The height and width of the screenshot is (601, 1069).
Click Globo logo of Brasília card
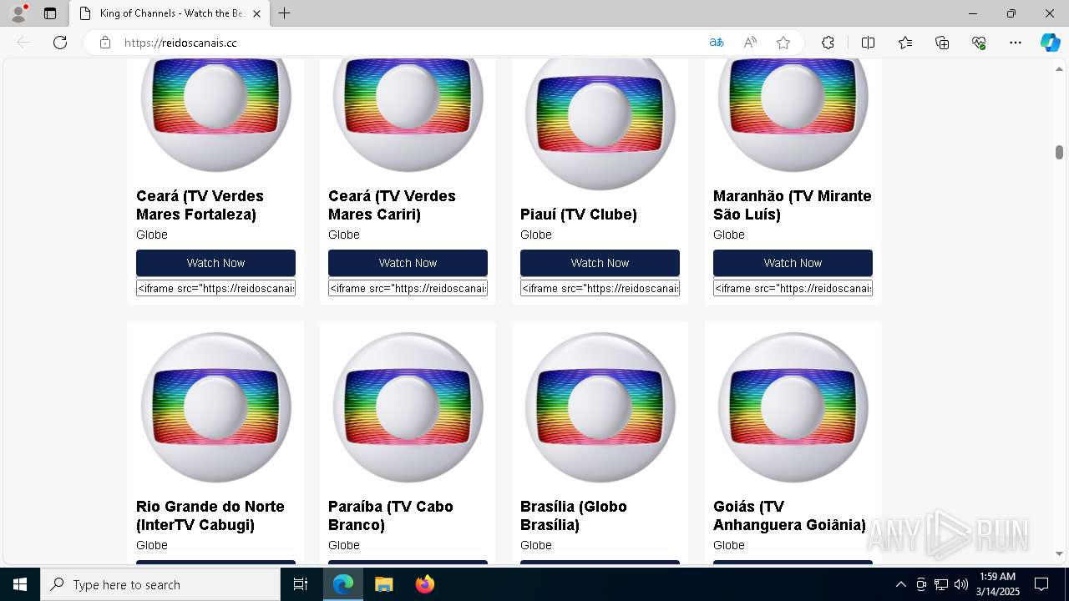pyautogui.click(x=600, y=407)
